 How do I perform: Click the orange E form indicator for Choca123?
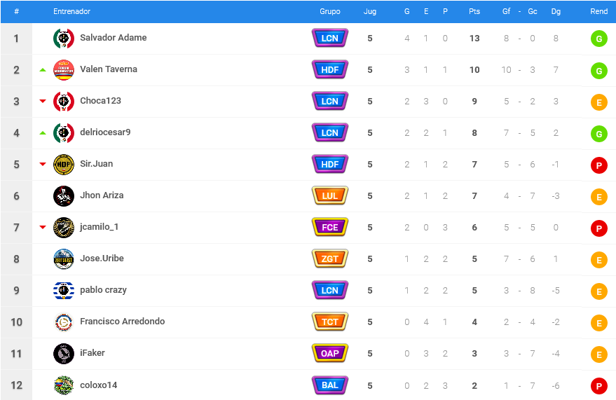pyautogui.click(x=599, y=102)
